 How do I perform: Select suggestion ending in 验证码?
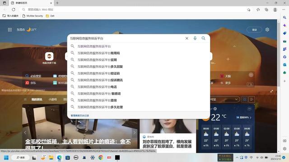139,73
